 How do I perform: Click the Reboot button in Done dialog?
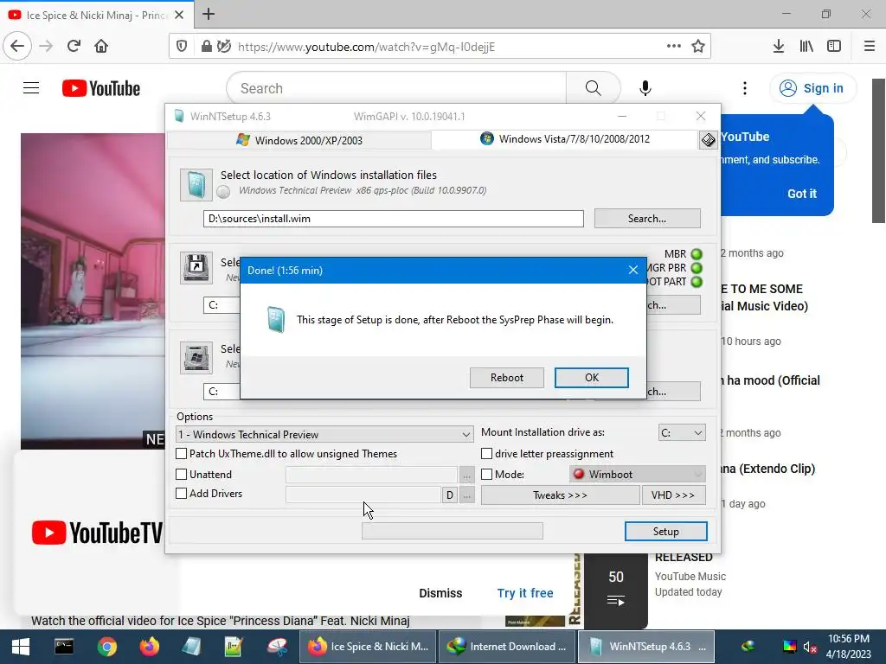pyautogui.click(x=507, y=378)
